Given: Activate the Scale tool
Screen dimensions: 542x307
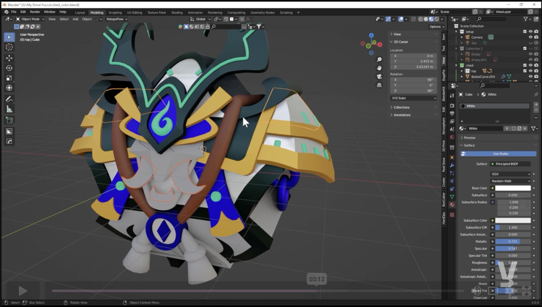Looking at the screenshot, I should [9, 78].
